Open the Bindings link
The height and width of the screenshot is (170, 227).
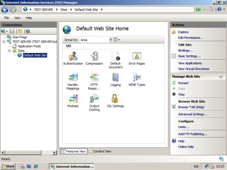(x=185, y=50)
